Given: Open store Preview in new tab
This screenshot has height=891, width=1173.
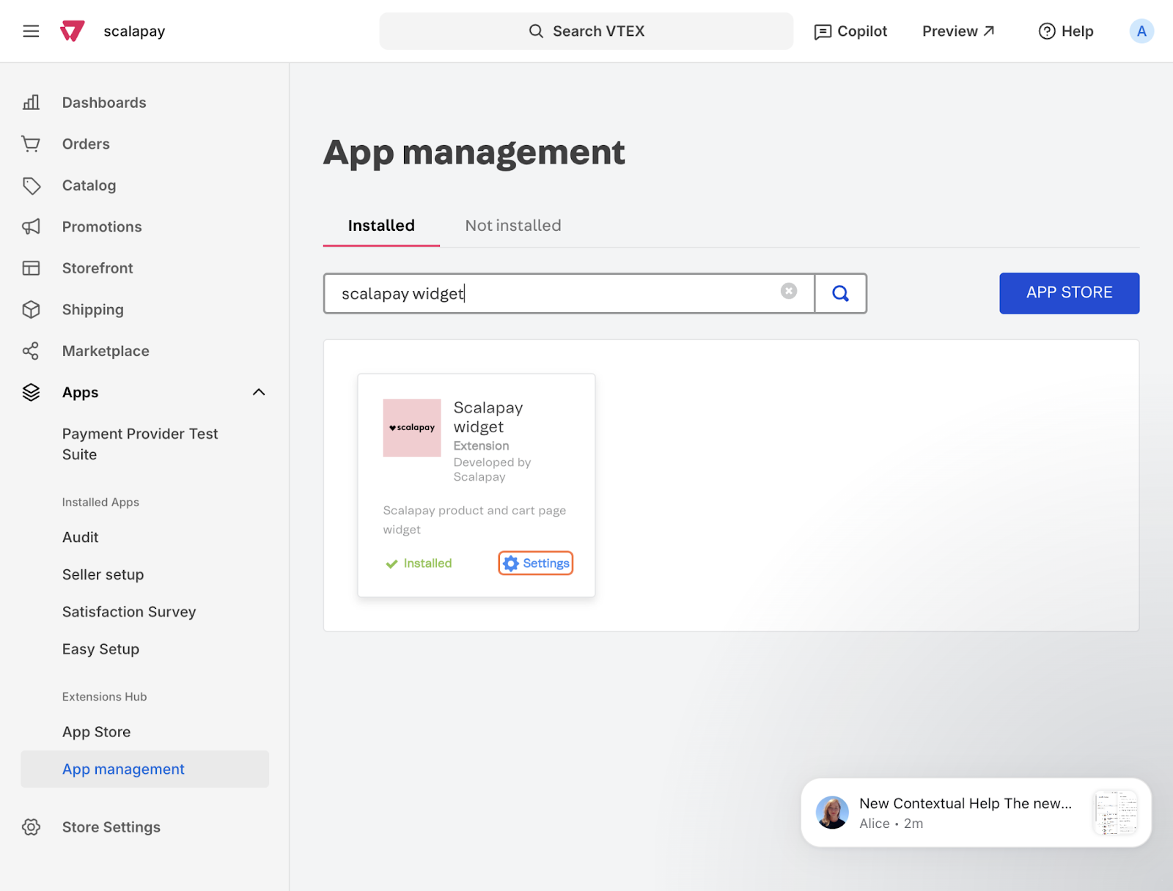Looking at the screenshot, I should (x=959, y=31).
